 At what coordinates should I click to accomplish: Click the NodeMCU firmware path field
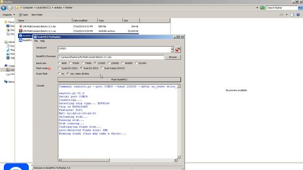[x=111, y=57]
